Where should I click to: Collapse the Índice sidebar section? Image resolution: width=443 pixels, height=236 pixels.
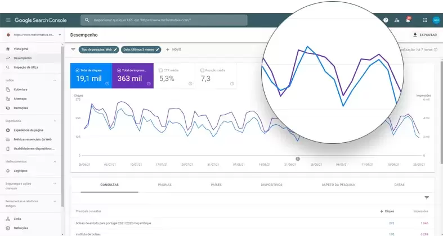coord(55,81)
